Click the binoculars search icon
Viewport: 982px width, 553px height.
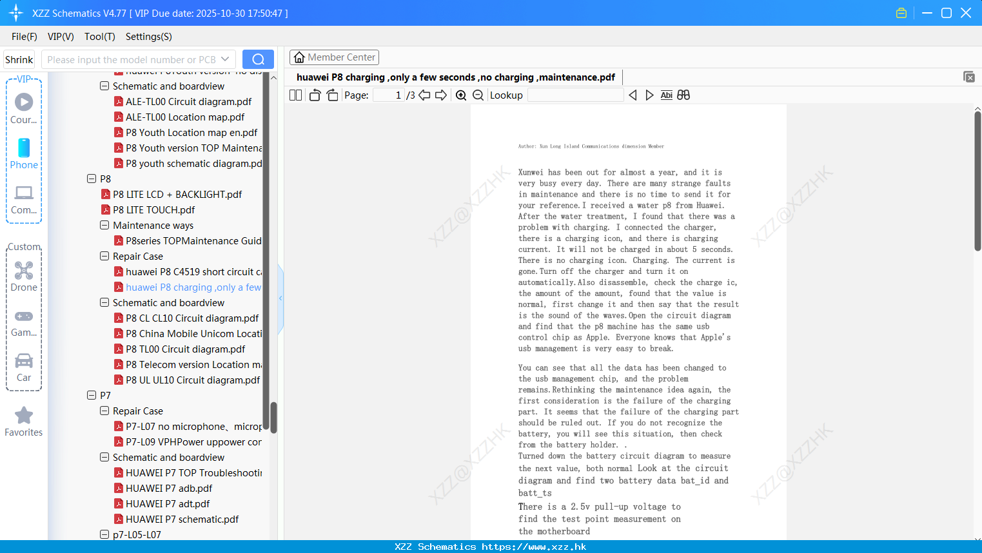[683, 95]
